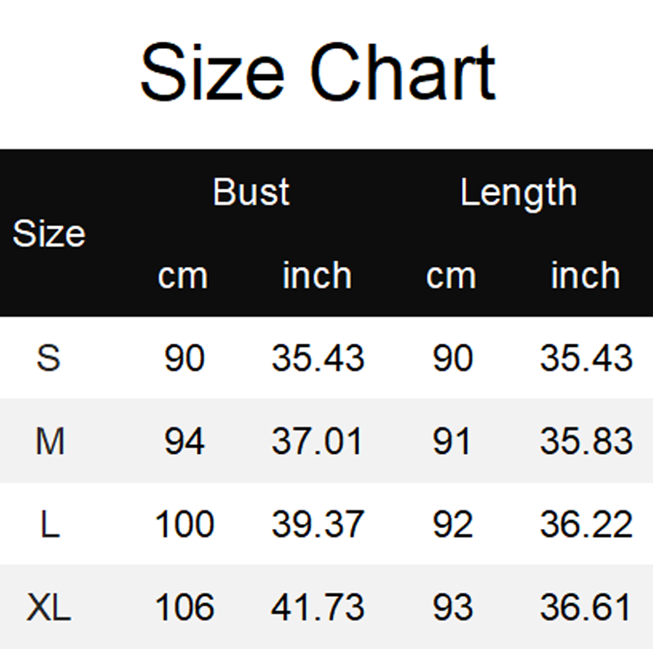Click the 94 bust cm value
This screenshot has width=653, height=653.
click(x=184, y=442)
